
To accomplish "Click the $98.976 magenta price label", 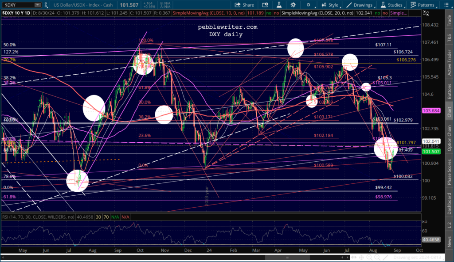I will 384,197.
